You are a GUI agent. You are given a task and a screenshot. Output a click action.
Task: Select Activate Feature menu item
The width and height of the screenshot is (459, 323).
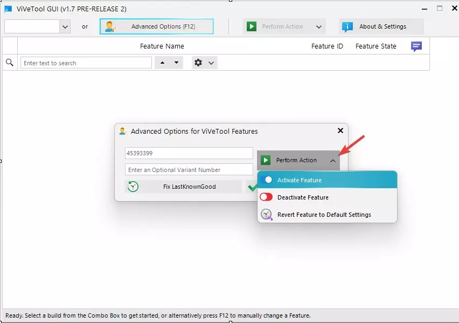[x=327, y=180]
